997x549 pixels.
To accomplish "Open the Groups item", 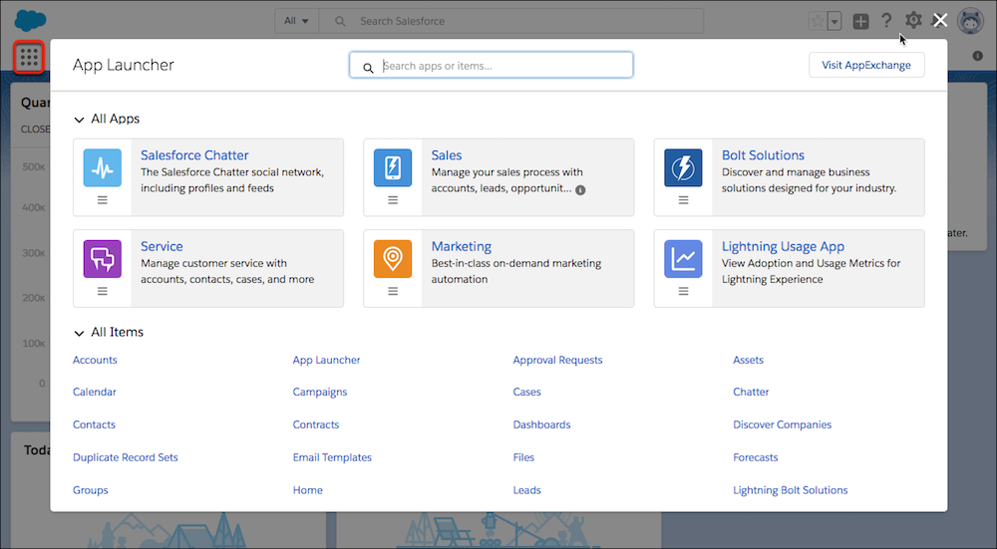I will click(x=91, y=490).
